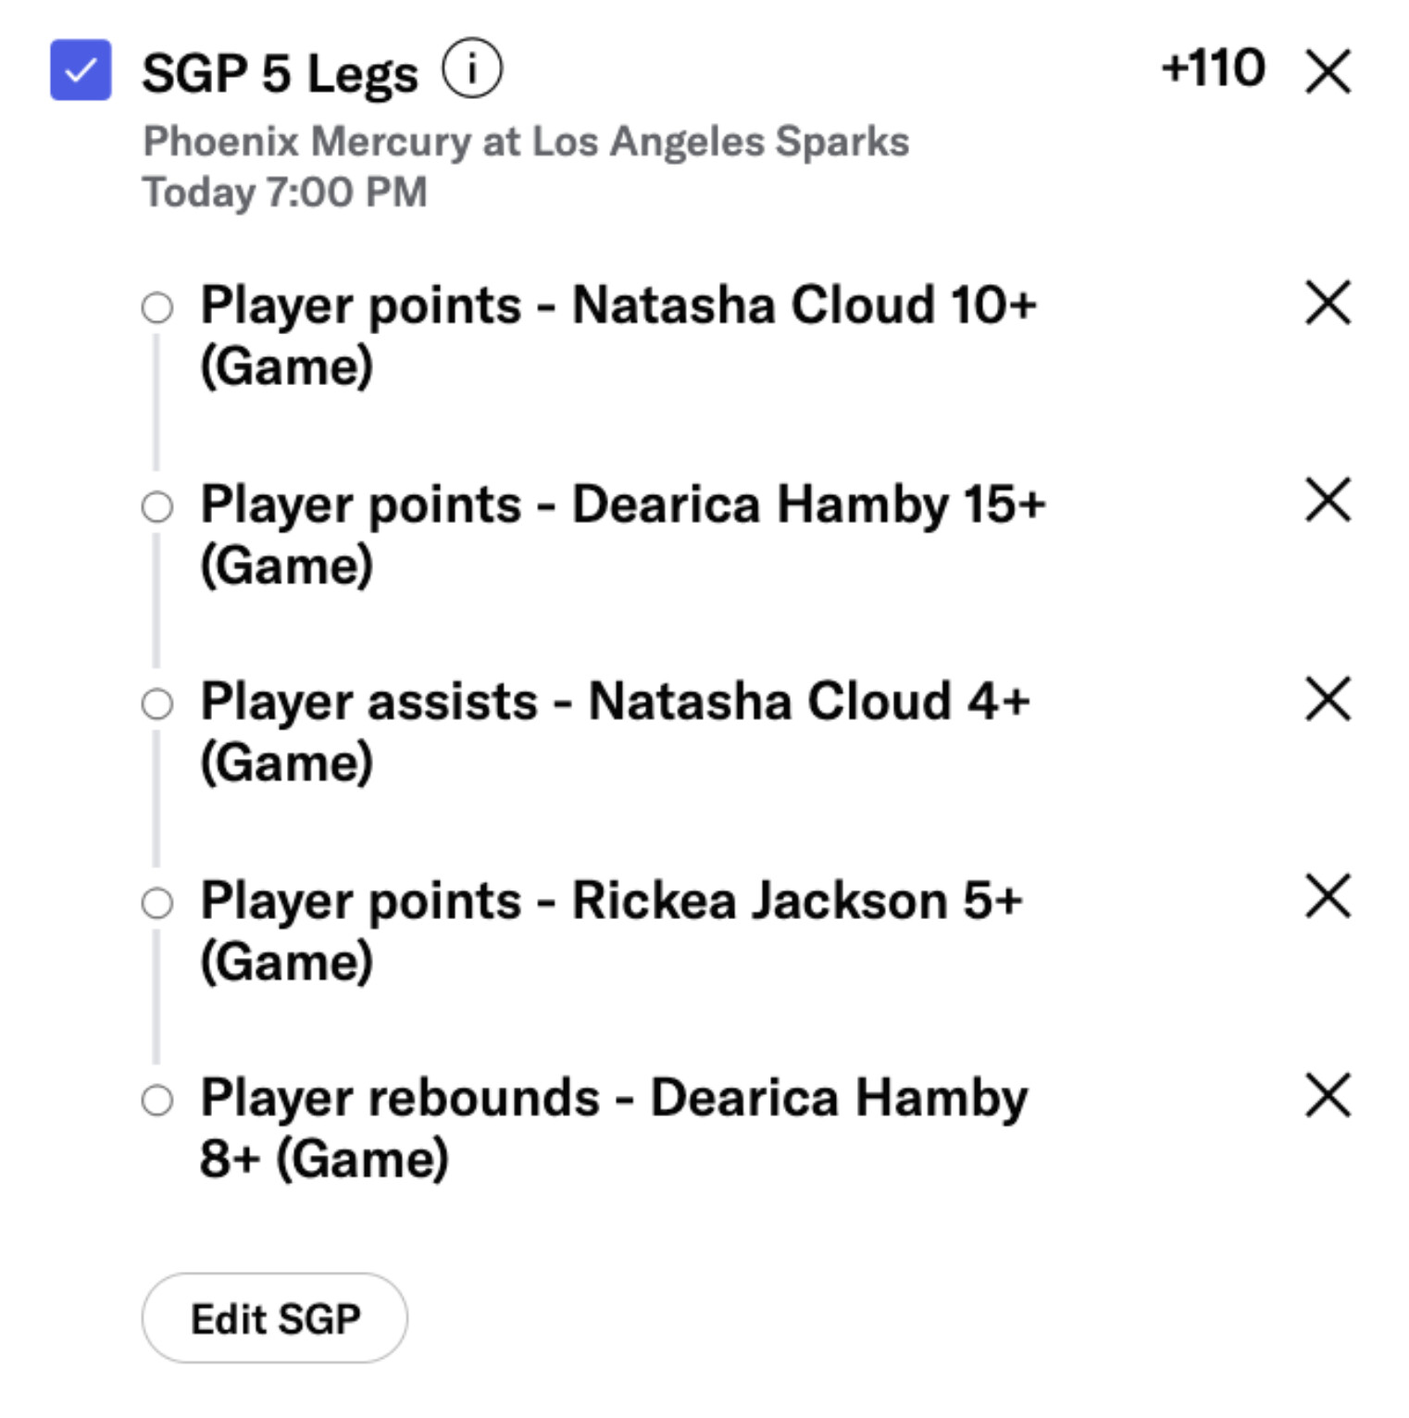
Task: Open the SGP info icon
Action: point(471,68)
